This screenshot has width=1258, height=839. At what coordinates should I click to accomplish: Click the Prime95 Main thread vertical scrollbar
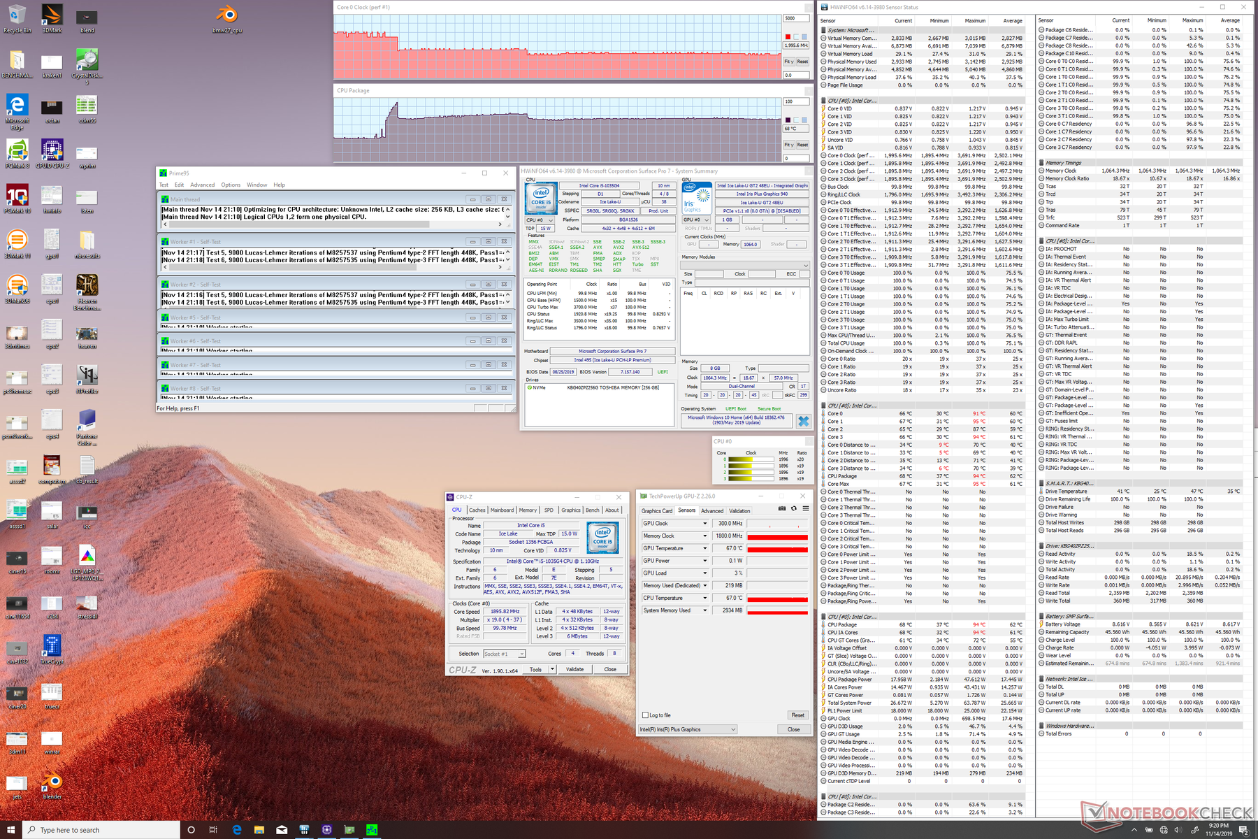508,213
